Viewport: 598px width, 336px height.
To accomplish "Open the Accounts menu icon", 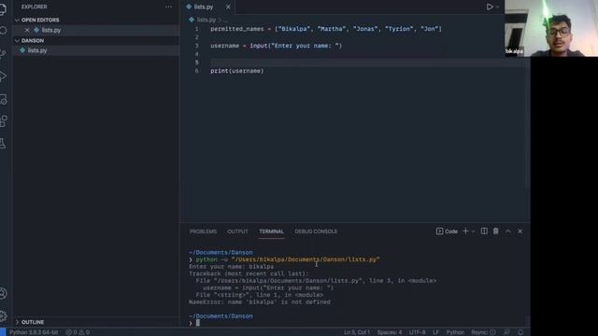I will [x=3, y=293].
